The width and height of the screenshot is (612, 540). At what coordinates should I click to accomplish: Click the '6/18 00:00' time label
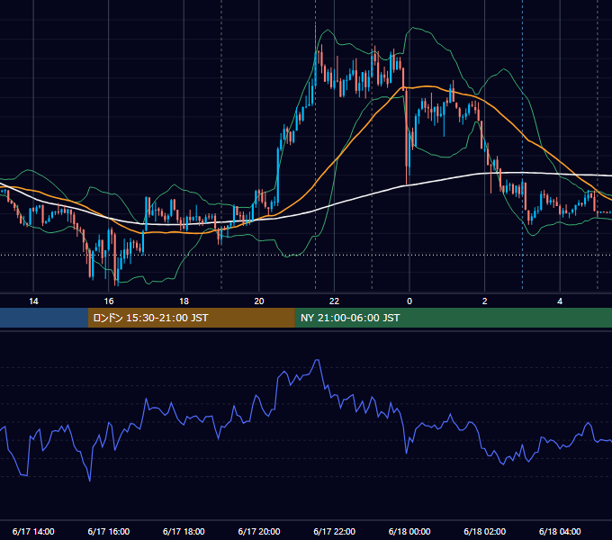point(409,531)
